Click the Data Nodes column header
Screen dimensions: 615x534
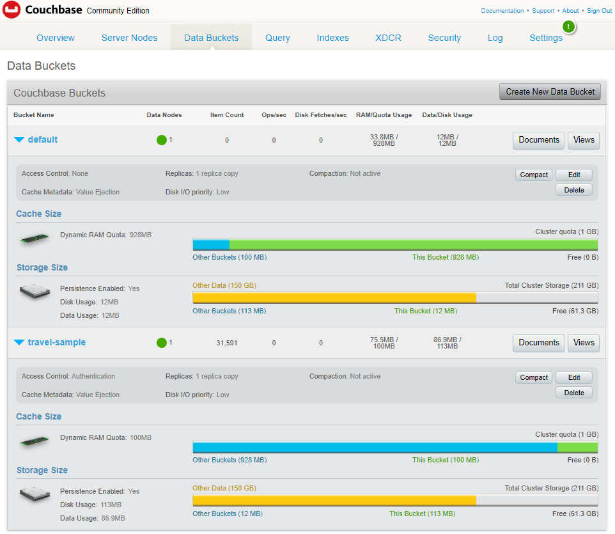pos(164,115)
